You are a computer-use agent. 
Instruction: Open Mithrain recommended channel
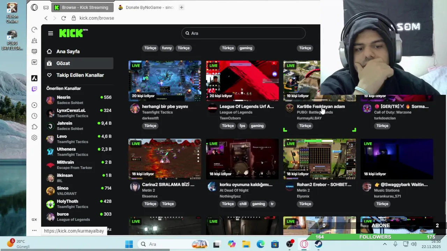coord(79,165)
